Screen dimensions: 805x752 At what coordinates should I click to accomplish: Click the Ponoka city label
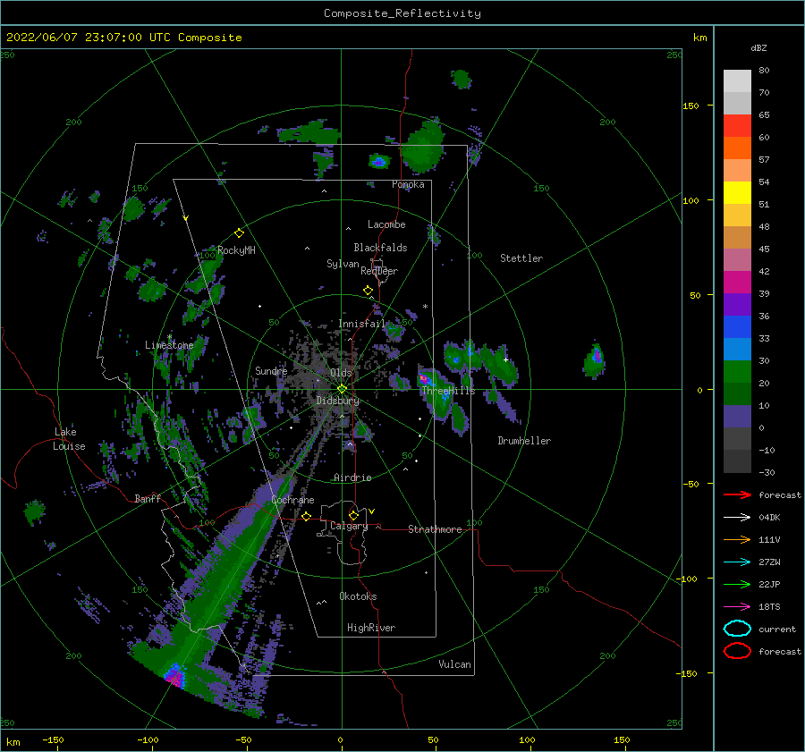(408, 184)
